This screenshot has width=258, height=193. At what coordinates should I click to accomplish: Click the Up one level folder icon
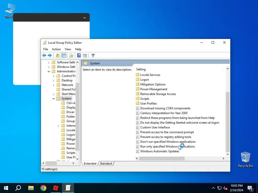pyautogui.click(x=58, y=56)
